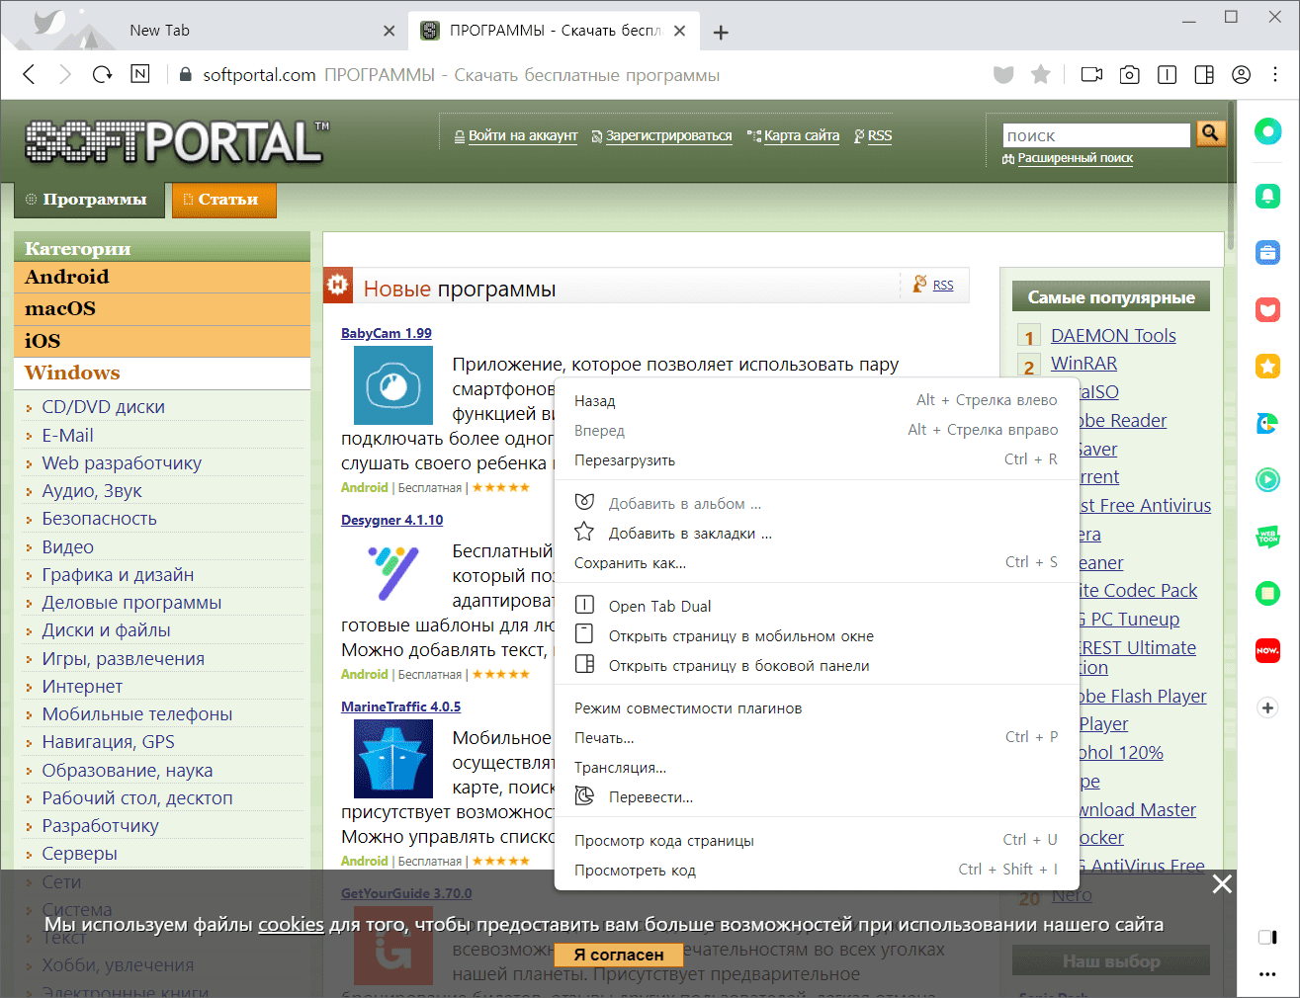Open the BabyCam 1.99 program link
The width and height of the screenshot is (1300, 998).
click(x=387, y=333)
